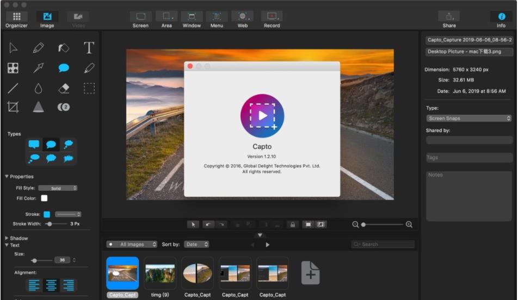Click the pointer cursor button below canvas

[193, 225]
